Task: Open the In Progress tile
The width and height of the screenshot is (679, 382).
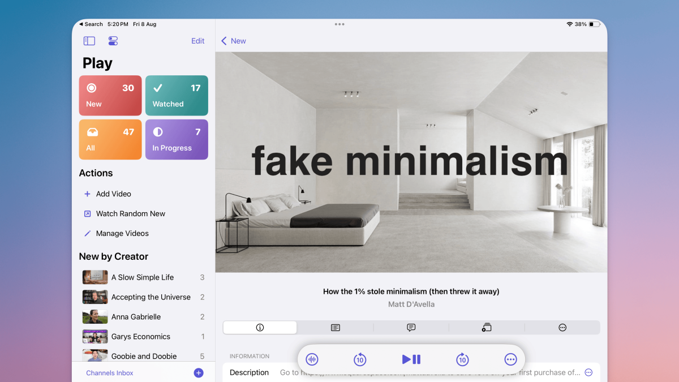Action: [x=177, y=140]
